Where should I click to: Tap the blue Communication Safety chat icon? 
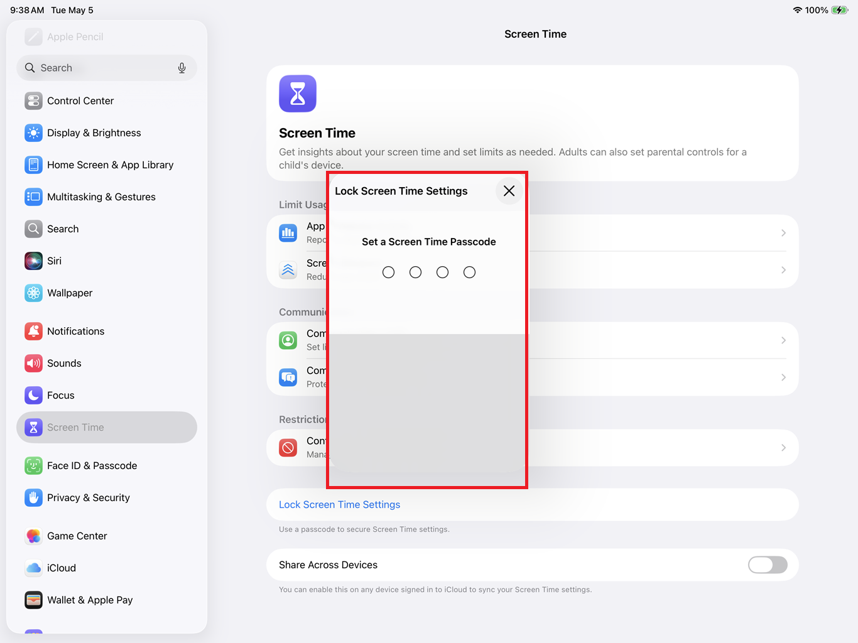tap(288, 377)
